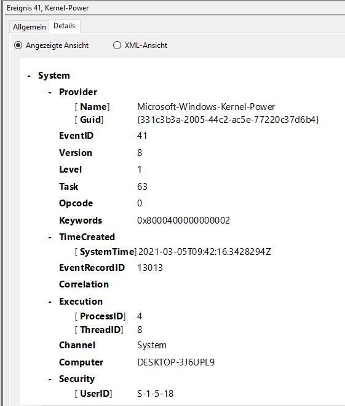The width and height of the screenshot is (345, 406).
Task: Collapse the TimeCreated node
Action: [x=50, y=238]
